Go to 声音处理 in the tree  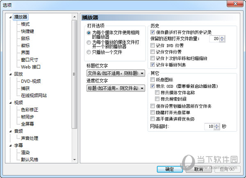click(x=31, y=138)
